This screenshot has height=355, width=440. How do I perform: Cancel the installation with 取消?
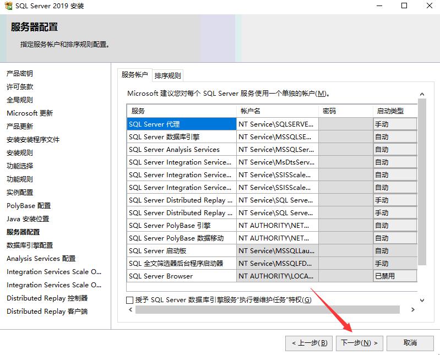tap(410, 343)
